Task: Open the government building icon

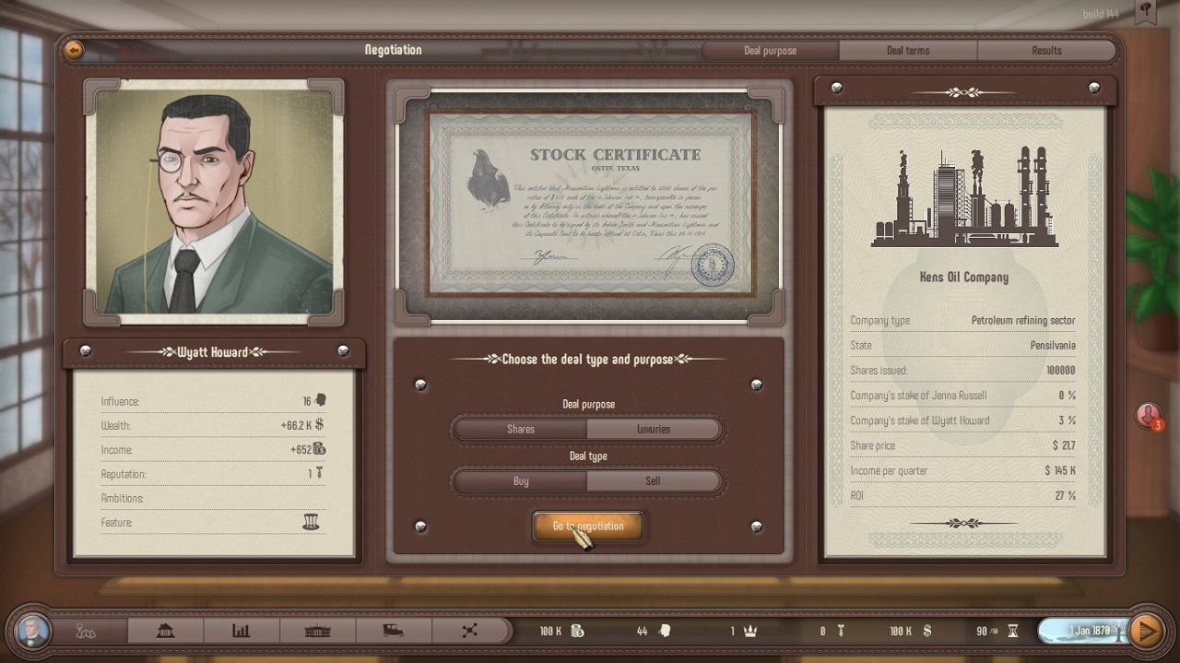Action: point(317,631)
